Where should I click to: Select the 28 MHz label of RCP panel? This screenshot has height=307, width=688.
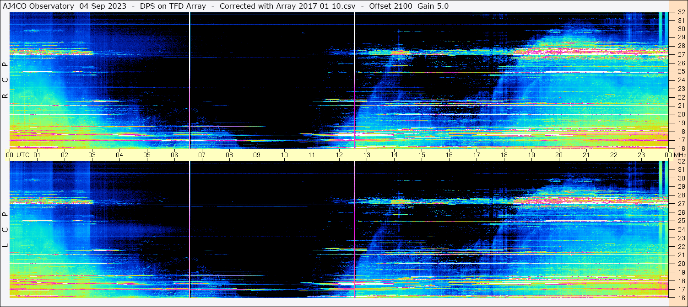(681, 46)
